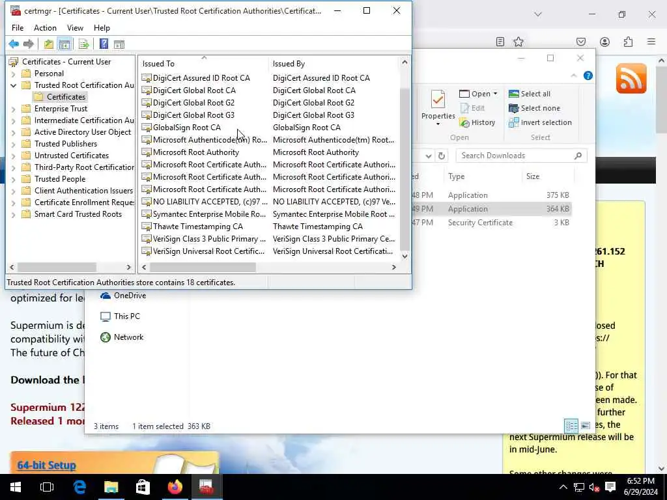Click History in Explorer ribbon
Viewport: 667px width, 500px height.
477,122
